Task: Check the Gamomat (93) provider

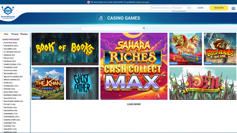Action: point(3,123)
